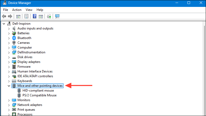
Task: Select HID-compliant mouse device
Action: [38, 91]
